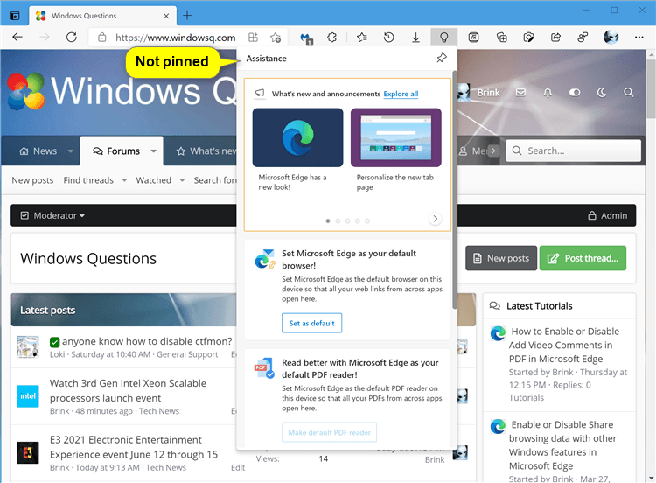656x483 pixels.
Task: Click the Explore all link
Action: pos(401,94)
